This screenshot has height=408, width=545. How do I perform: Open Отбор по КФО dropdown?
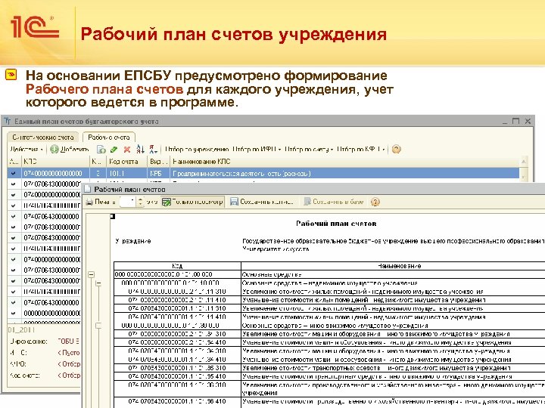(x=361, y=150)
